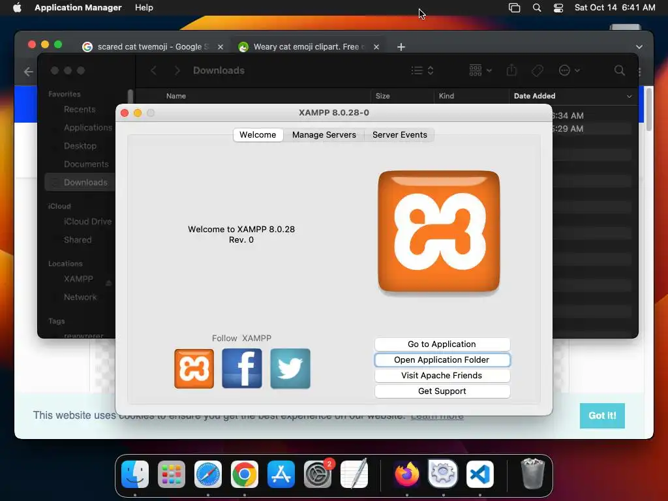Select the scared cat twemoji Chrome tab
Image resolution: width=668 pixels, height=501 pixels.
153,47
